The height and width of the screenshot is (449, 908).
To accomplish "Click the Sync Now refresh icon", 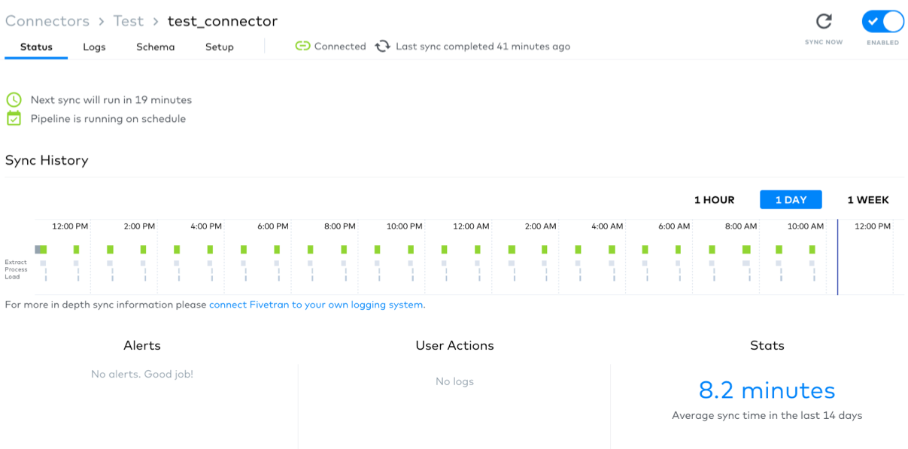I will [x=824, y=21].
